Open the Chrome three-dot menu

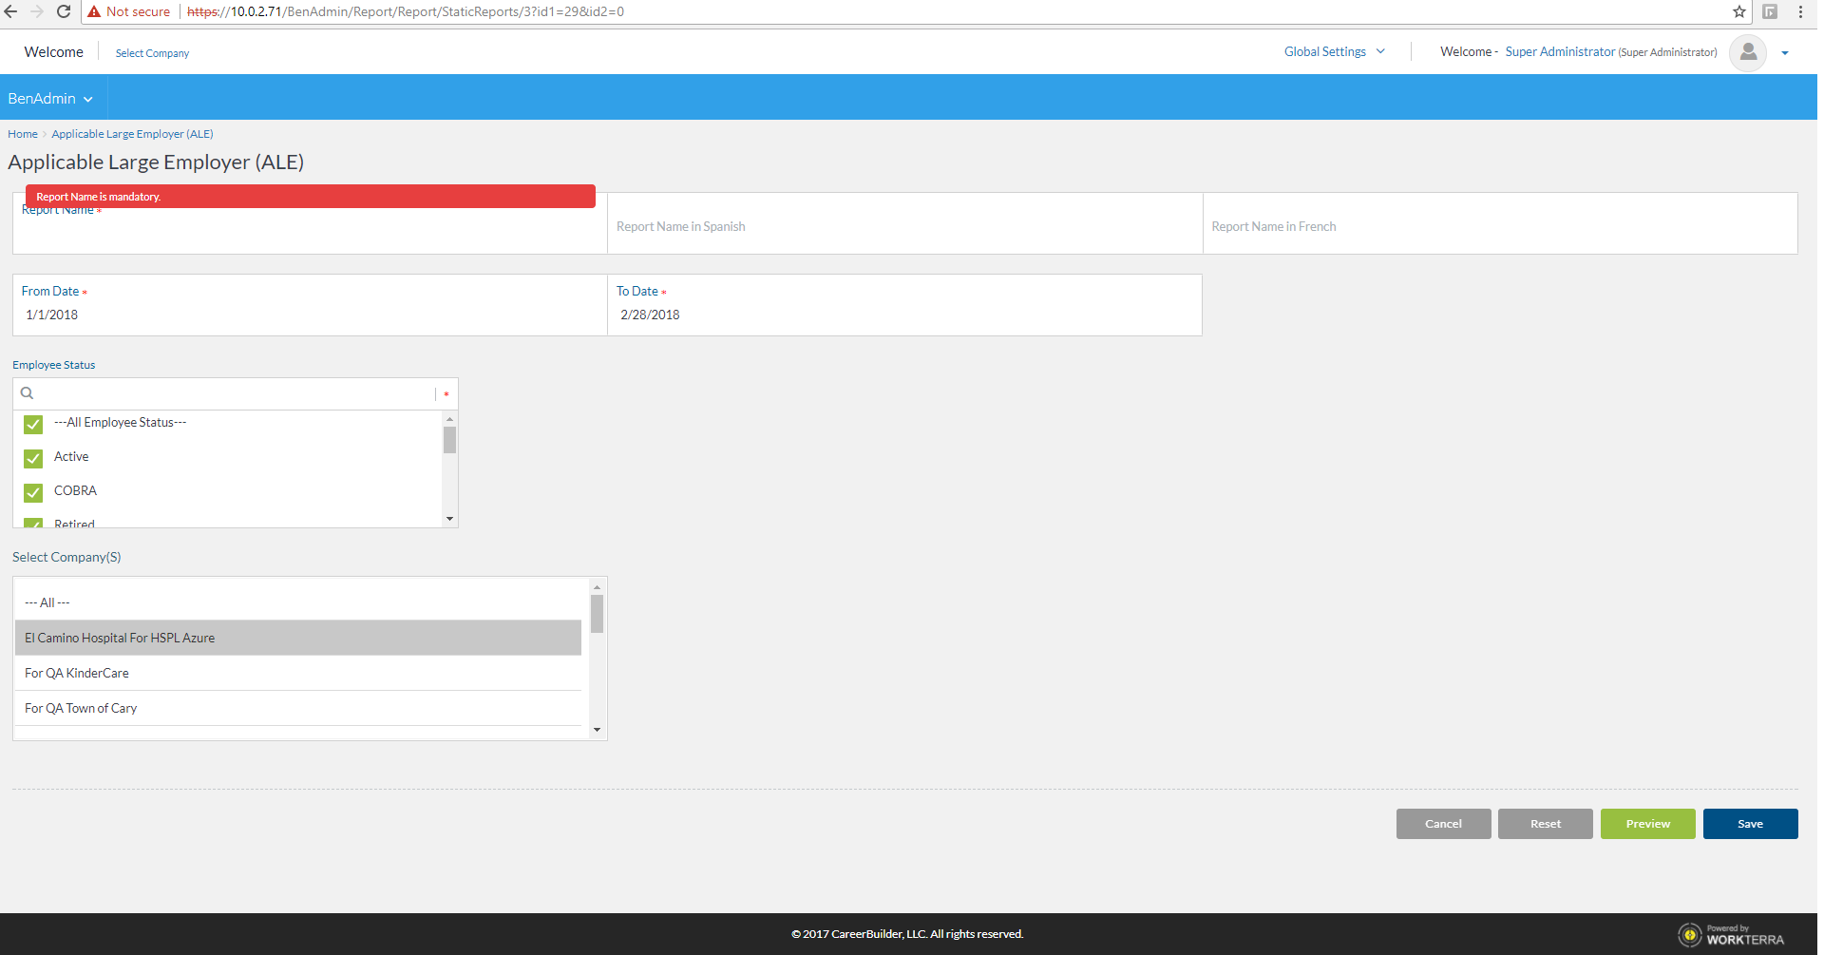point(1800,11)
